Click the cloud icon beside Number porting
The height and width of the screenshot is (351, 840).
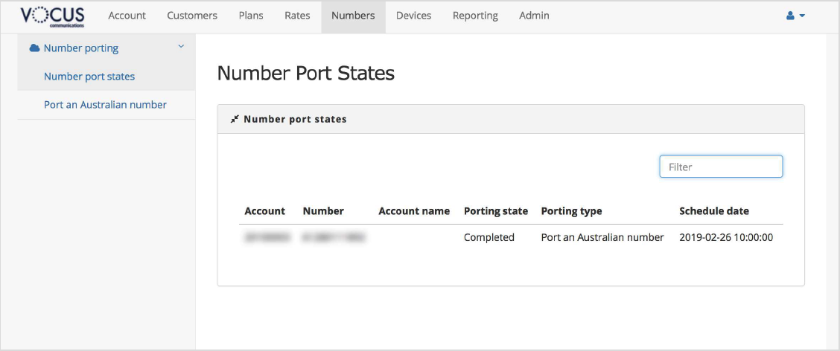coord(34,48)
